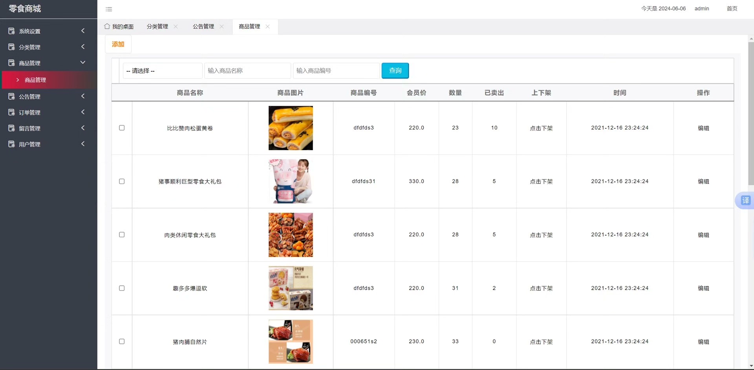Select 商品管理 submenu item in sidebar
754x370 pixels.
click(x=35, y=80)
